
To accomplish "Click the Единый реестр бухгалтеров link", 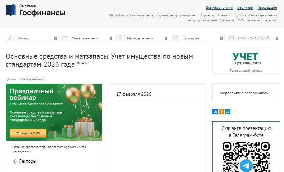I will [x=176, y=15].
